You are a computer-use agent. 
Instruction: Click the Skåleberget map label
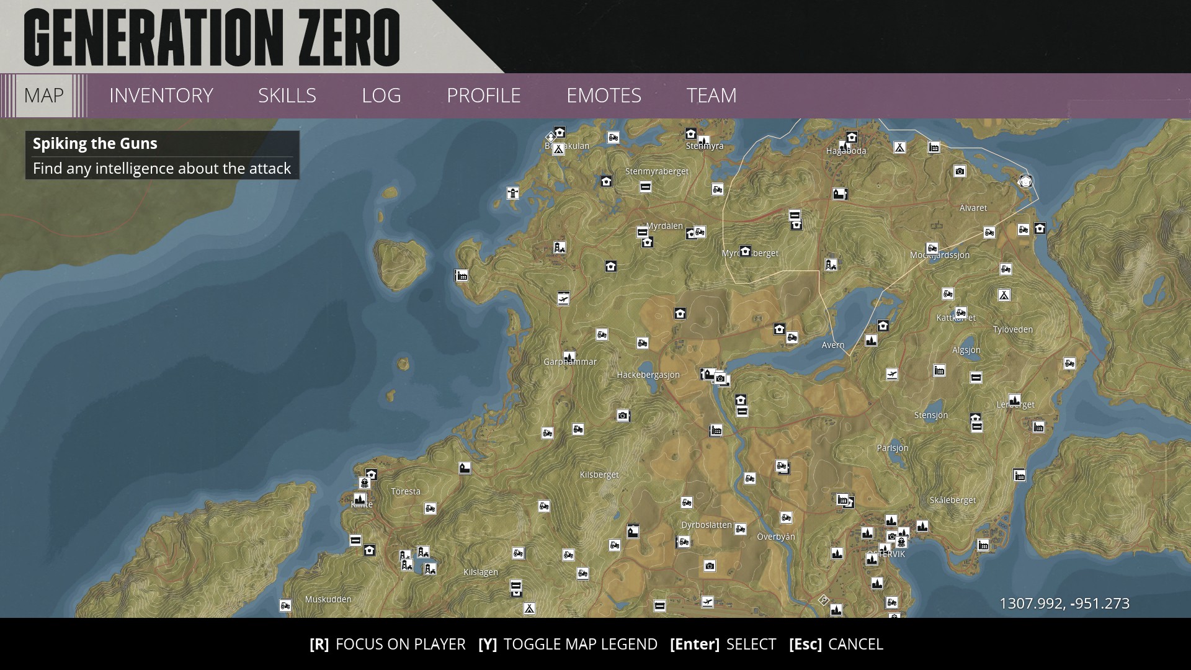click(953, 500)
